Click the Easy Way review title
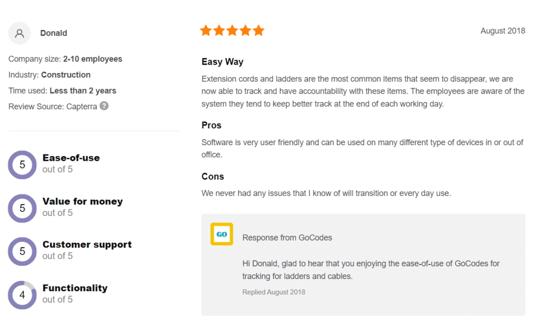The image size is (539, 328). (x=223, y=61)
